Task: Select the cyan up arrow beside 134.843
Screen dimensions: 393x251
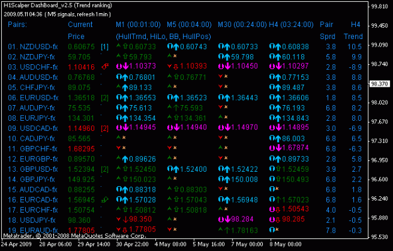Action: [x=278, y=118]
